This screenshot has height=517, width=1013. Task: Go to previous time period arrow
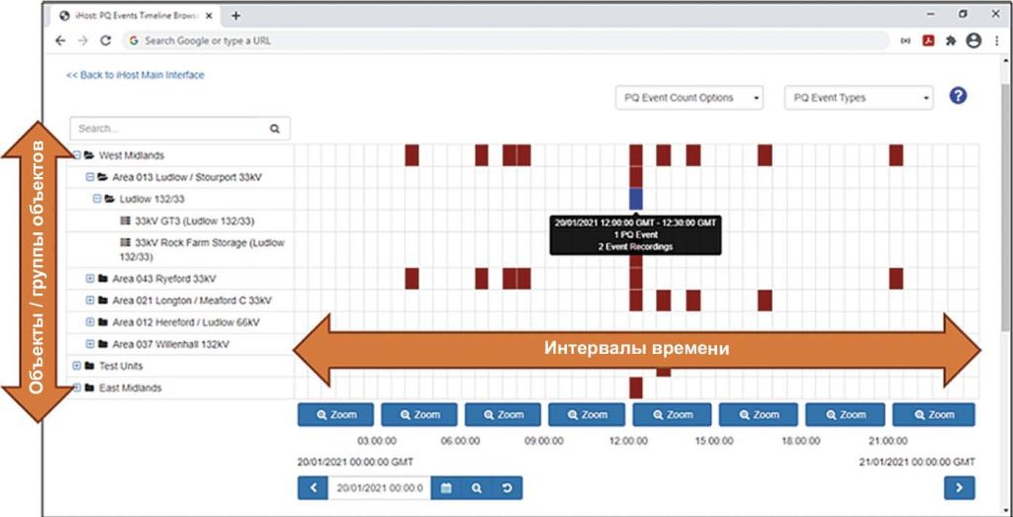pos(313,487)
